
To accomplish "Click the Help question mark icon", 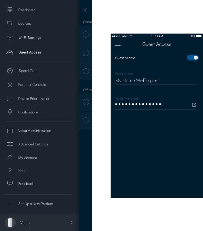I will click(x=10, y=171).
